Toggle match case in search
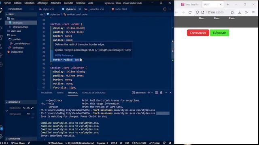Image resolution: width=259 pixels, height=145 pixels. tap(24, 108)
